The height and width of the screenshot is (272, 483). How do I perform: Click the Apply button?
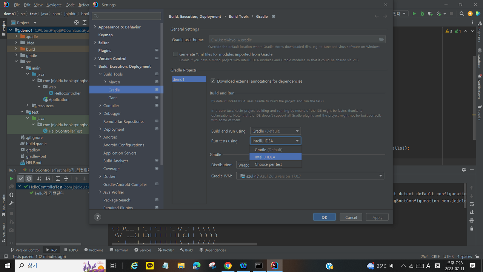point(377,217)
